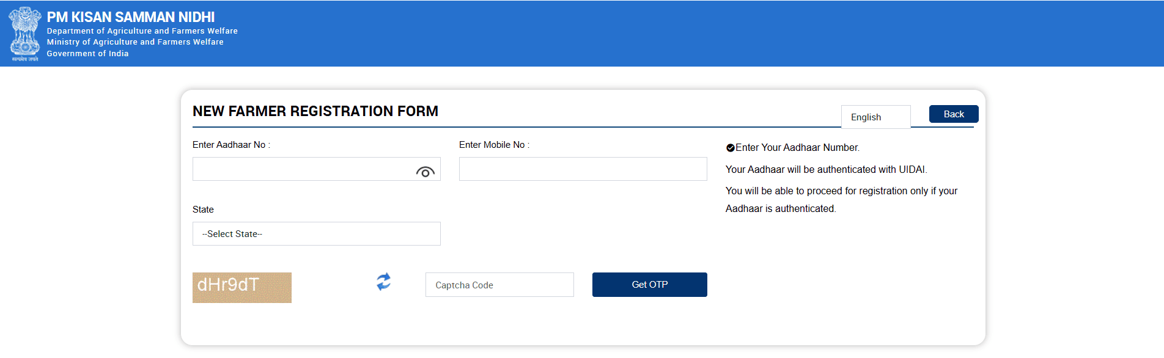Screen dimensions: 1164x358
Task: Click the State label above the dropdown
Action: pyautogui.click(x=203, y=210)
